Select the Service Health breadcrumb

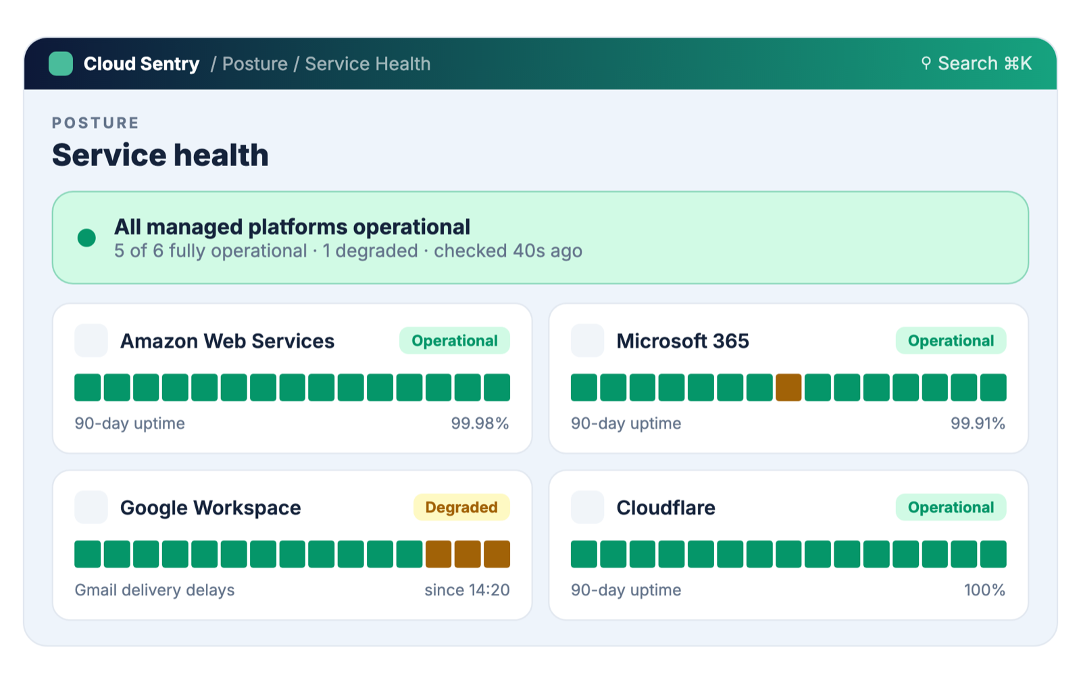tap(368, 63)
